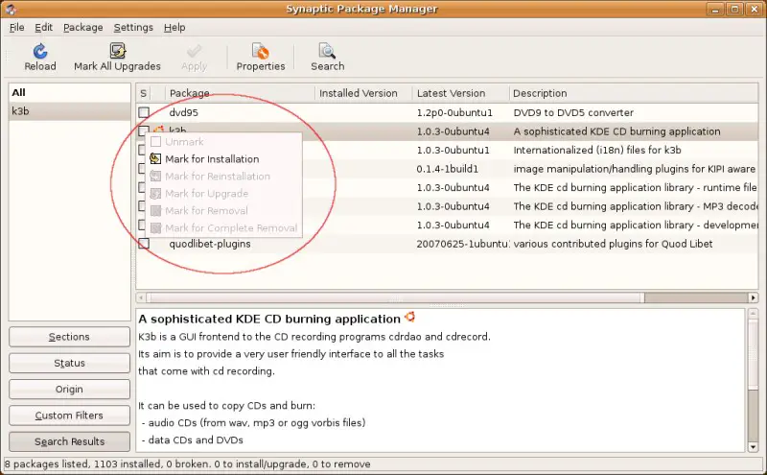Screen dimensions: 767x475
Task: Sort by the Package column header
Action: tap(240, 93)
